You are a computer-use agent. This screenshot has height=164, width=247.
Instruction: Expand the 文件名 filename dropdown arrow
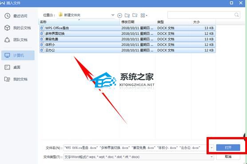211,148
